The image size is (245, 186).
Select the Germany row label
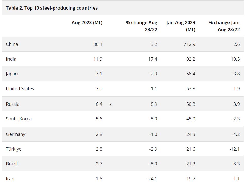16,134
